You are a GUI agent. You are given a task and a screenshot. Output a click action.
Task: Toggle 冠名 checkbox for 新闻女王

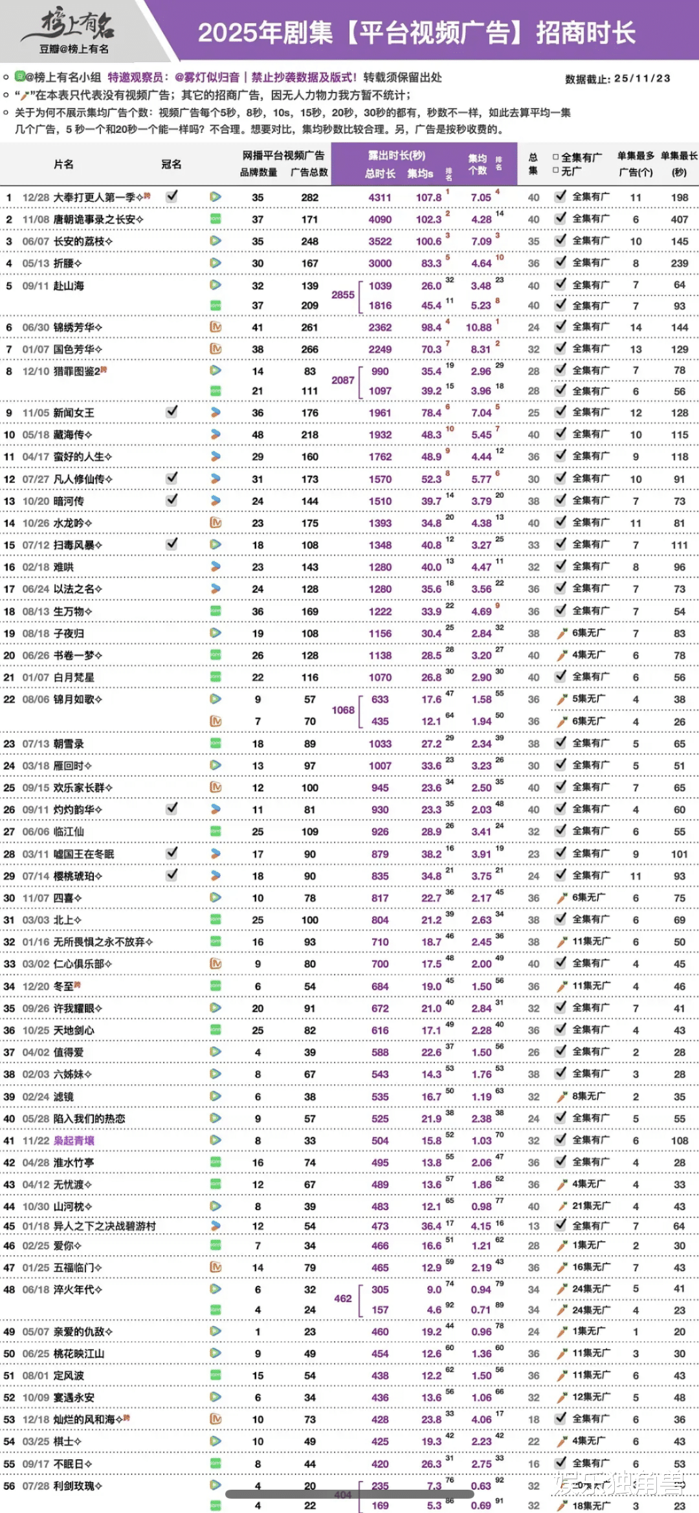tap(172, 411)
